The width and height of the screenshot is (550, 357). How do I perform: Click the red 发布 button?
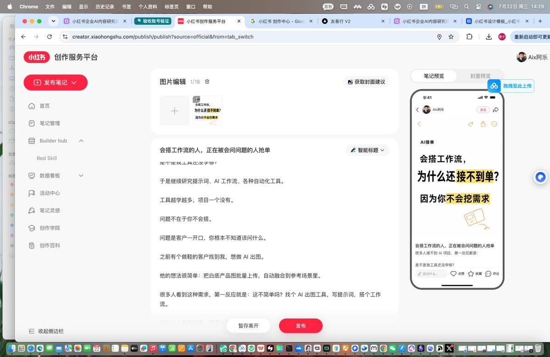click(x=300, y=326)
